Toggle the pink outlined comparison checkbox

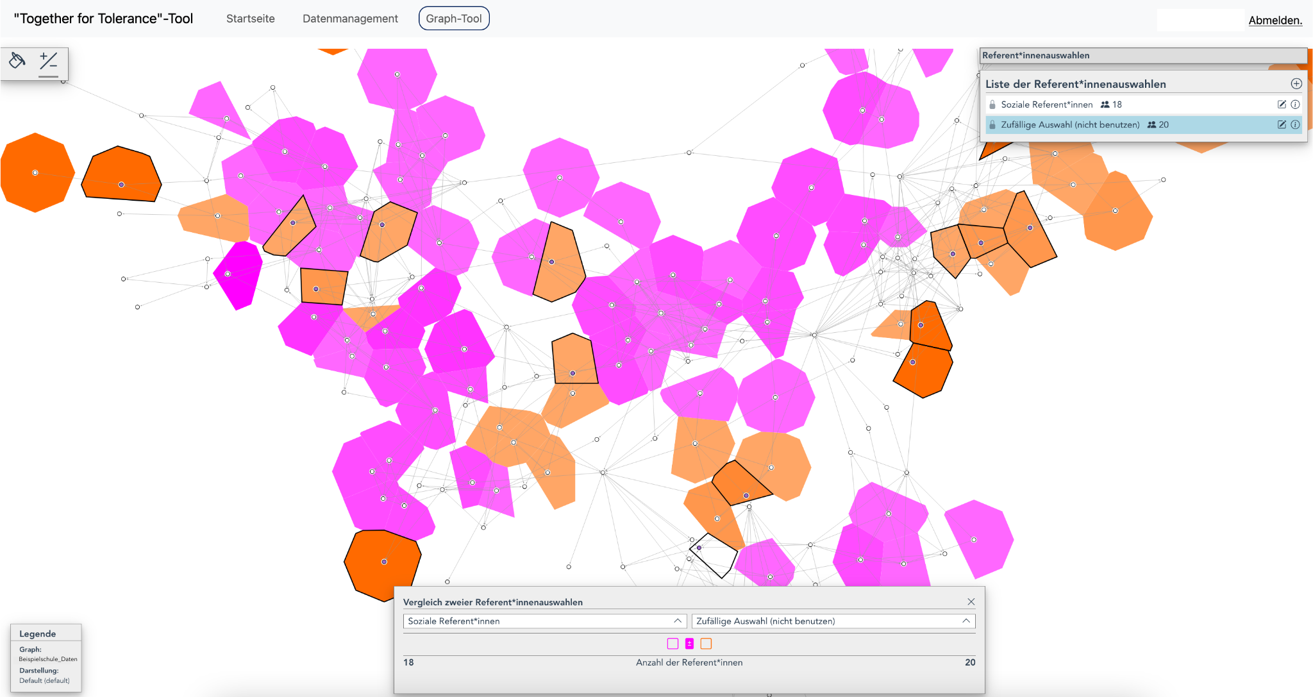(673, 643)
